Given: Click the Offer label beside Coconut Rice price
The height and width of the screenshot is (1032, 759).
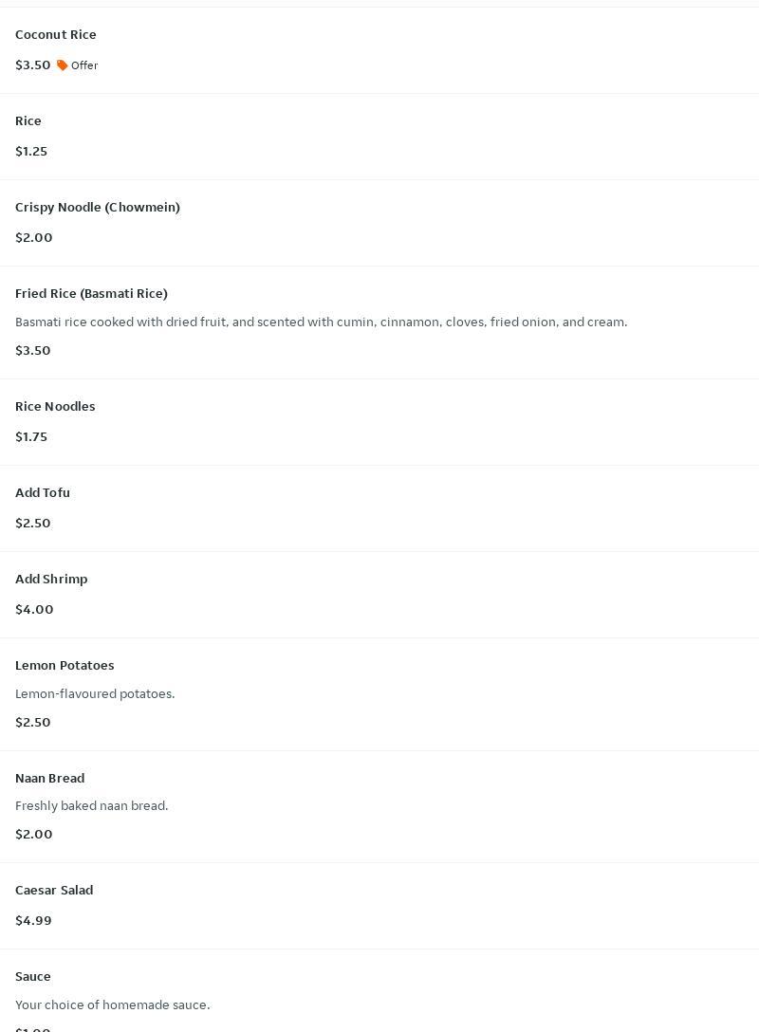Looking at the screenshot, I should pos(84,65).
